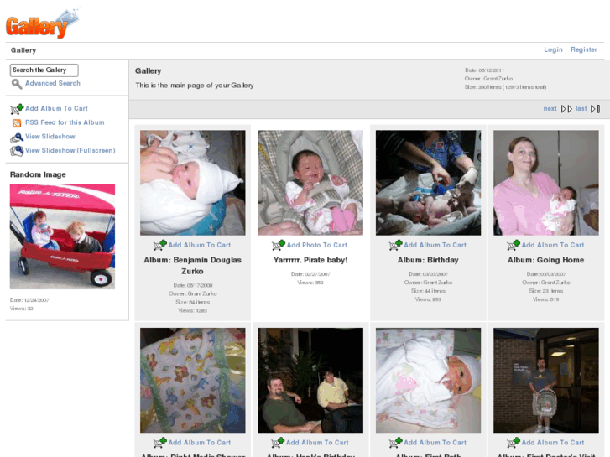Click cart icon under the two men thumbnail
Screen dimensions: 610x457
coord(278,443)
